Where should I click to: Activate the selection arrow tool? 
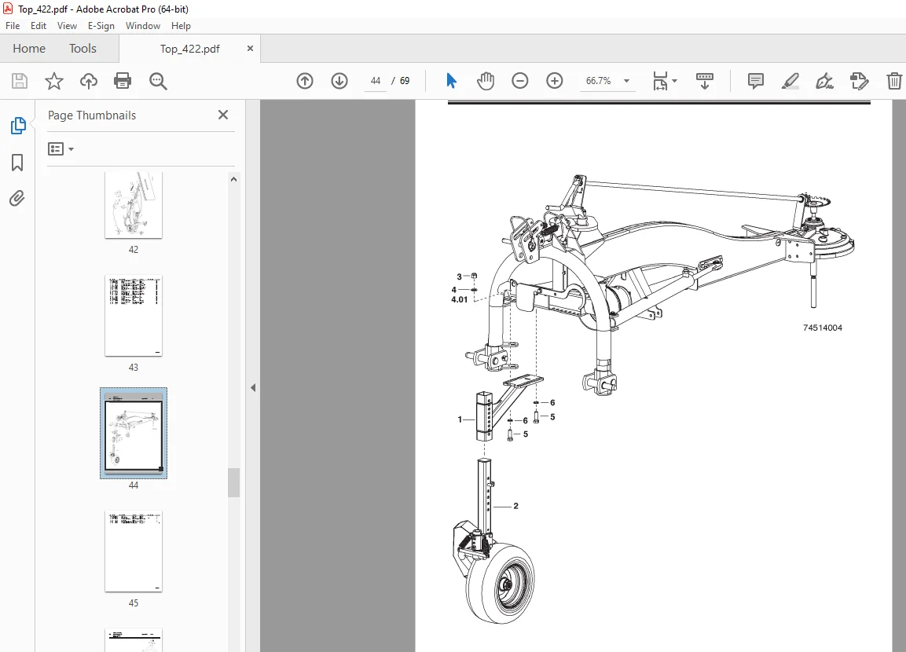click(451, 81)
